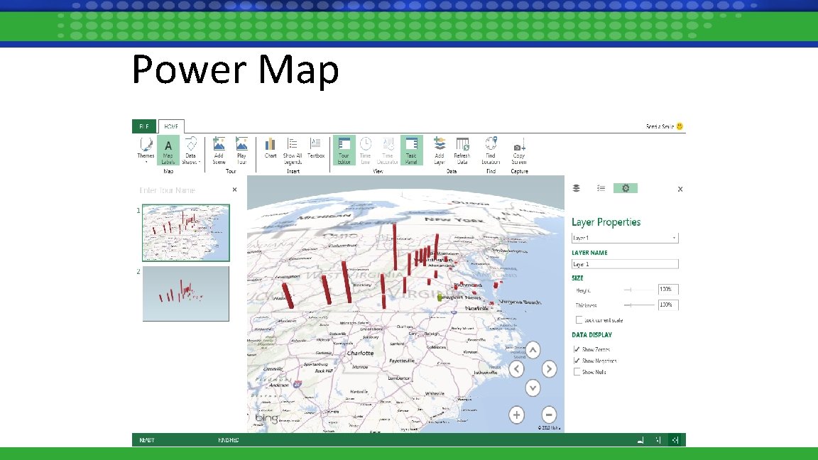Close the Tour Editor pane
The height and width of the screenshot is (460, 818).
235,190
